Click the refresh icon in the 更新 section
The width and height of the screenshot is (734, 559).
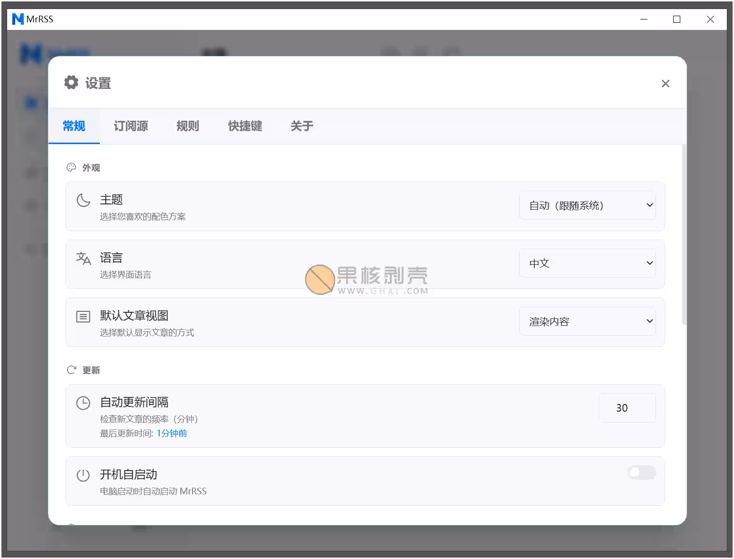pyautogui.click(x=71, y=369)
